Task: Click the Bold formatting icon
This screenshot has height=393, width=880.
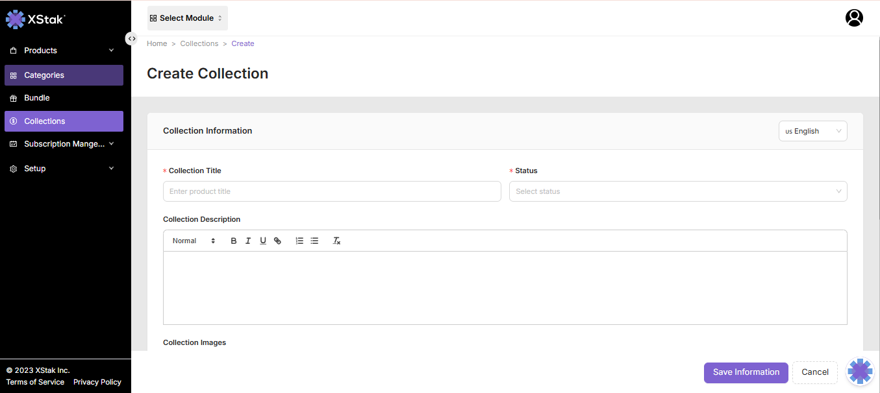Action: coord(234,241)
